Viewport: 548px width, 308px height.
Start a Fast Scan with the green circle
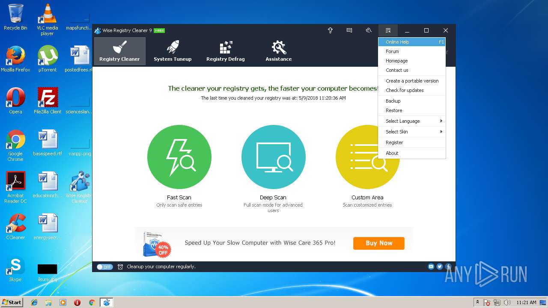click(179, 157)
